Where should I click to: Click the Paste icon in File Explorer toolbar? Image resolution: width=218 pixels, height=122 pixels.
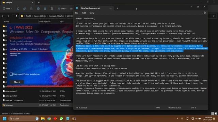click(31, 8)
